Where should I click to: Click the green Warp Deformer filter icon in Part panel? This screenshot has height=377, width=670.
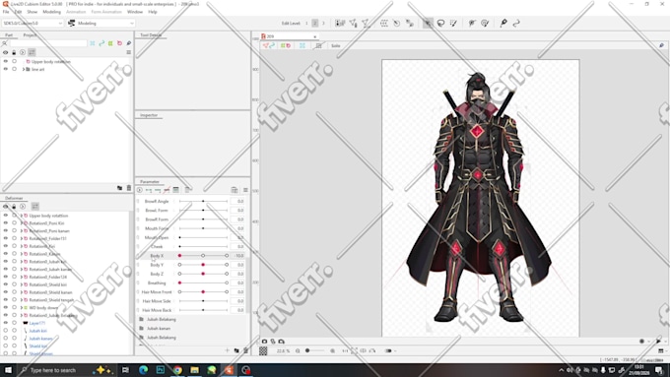(110, 43)
